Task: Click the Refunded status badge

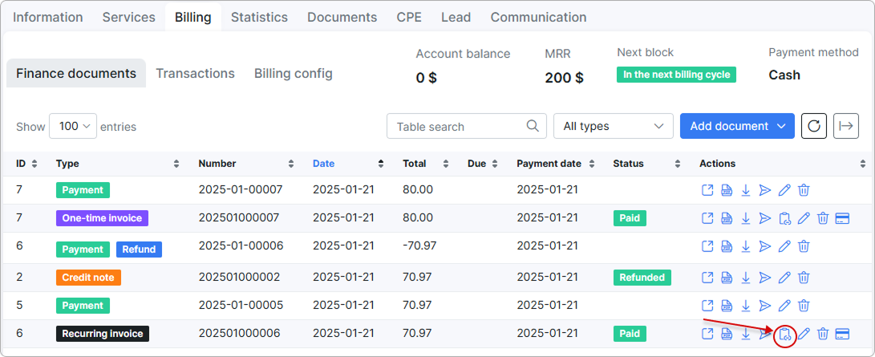Action: click(642, 278)
